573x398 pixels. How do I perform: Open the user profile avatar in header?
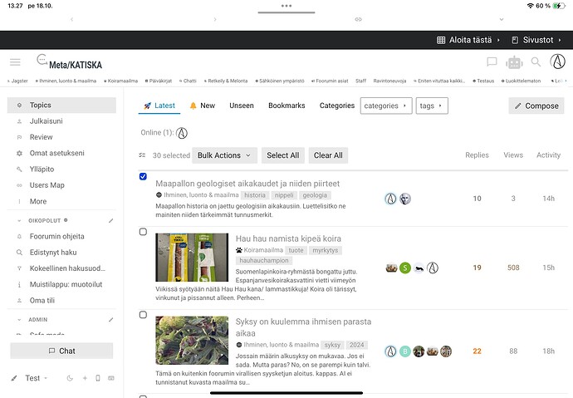558,61
